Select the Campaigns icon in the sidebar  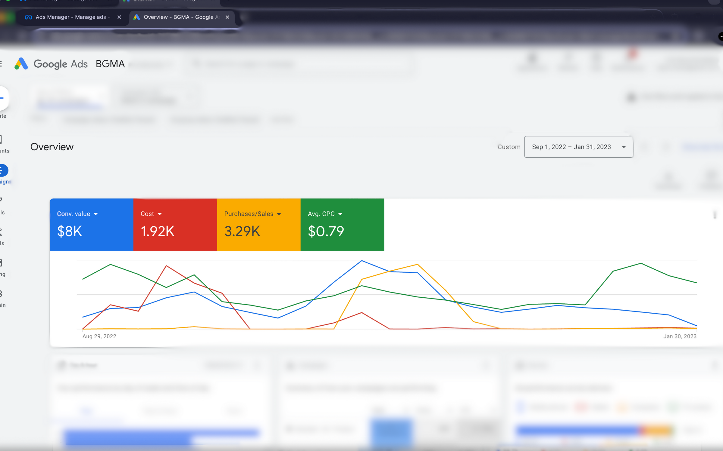[x=2, y=170]
